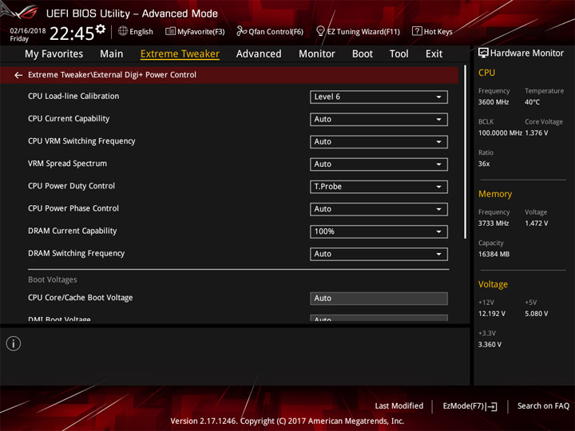Image resolution: width=575 pixels, height=431 pixels.
Task: Open the Main tab
Action: tap(112, 54)
